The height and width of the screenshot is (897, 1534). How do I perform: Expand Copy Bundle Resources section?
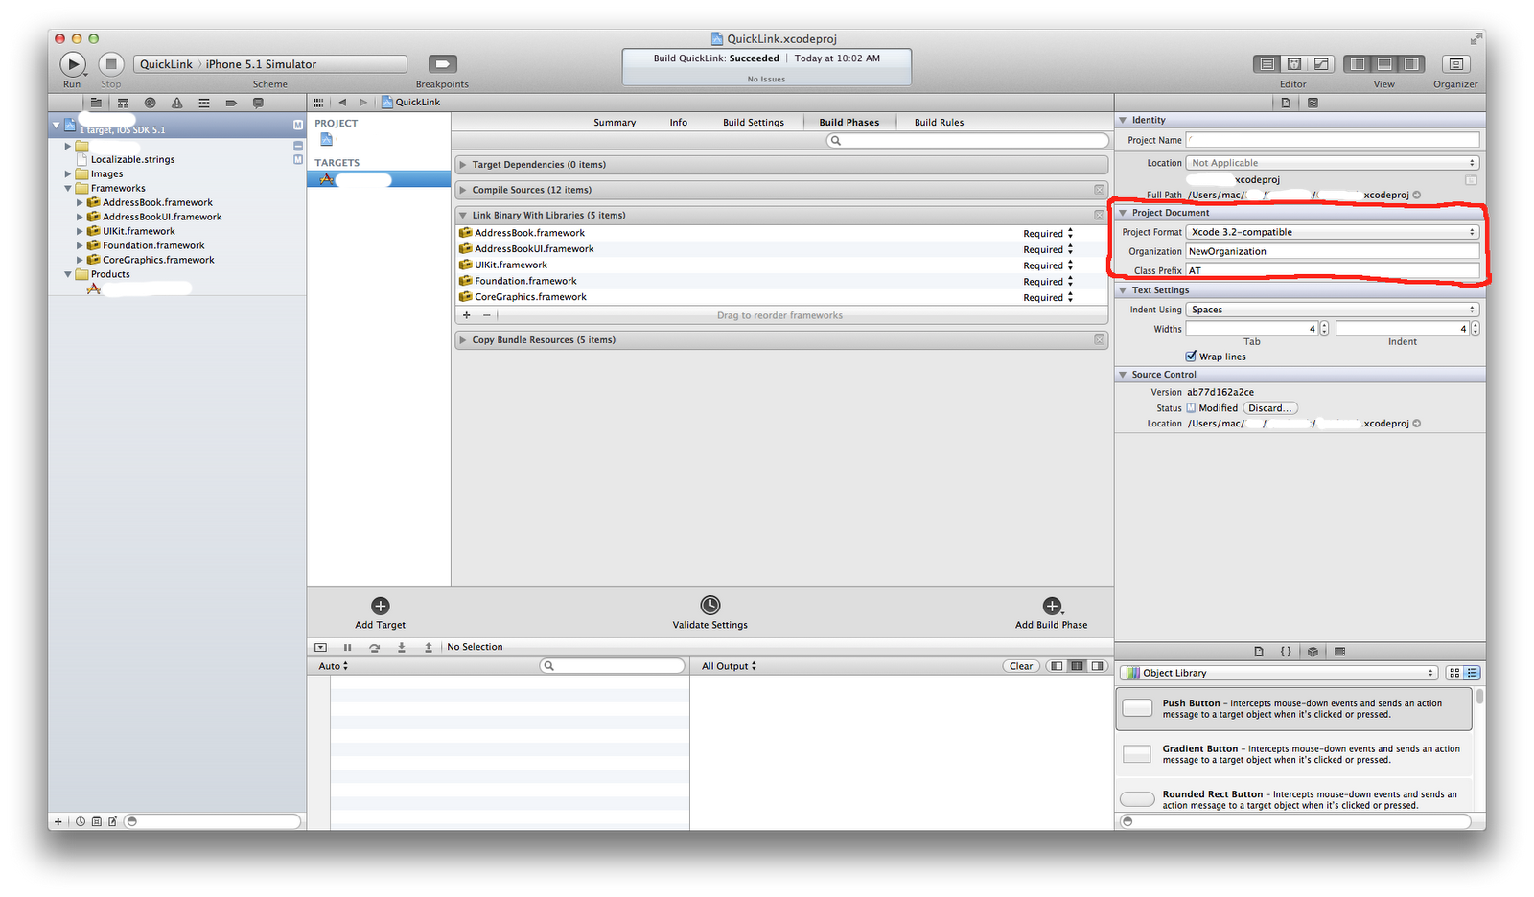(x=463, y=340)
